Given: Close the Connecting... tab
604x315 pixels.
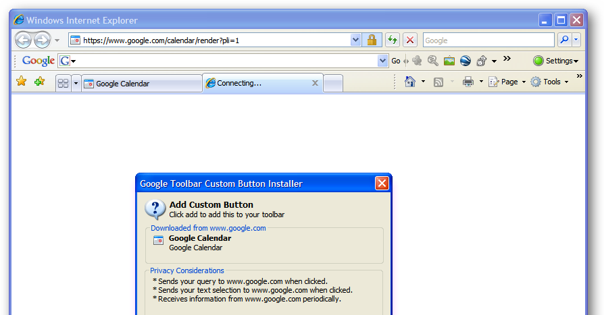Looking at the screenshot, I should [x=315, y=83].
